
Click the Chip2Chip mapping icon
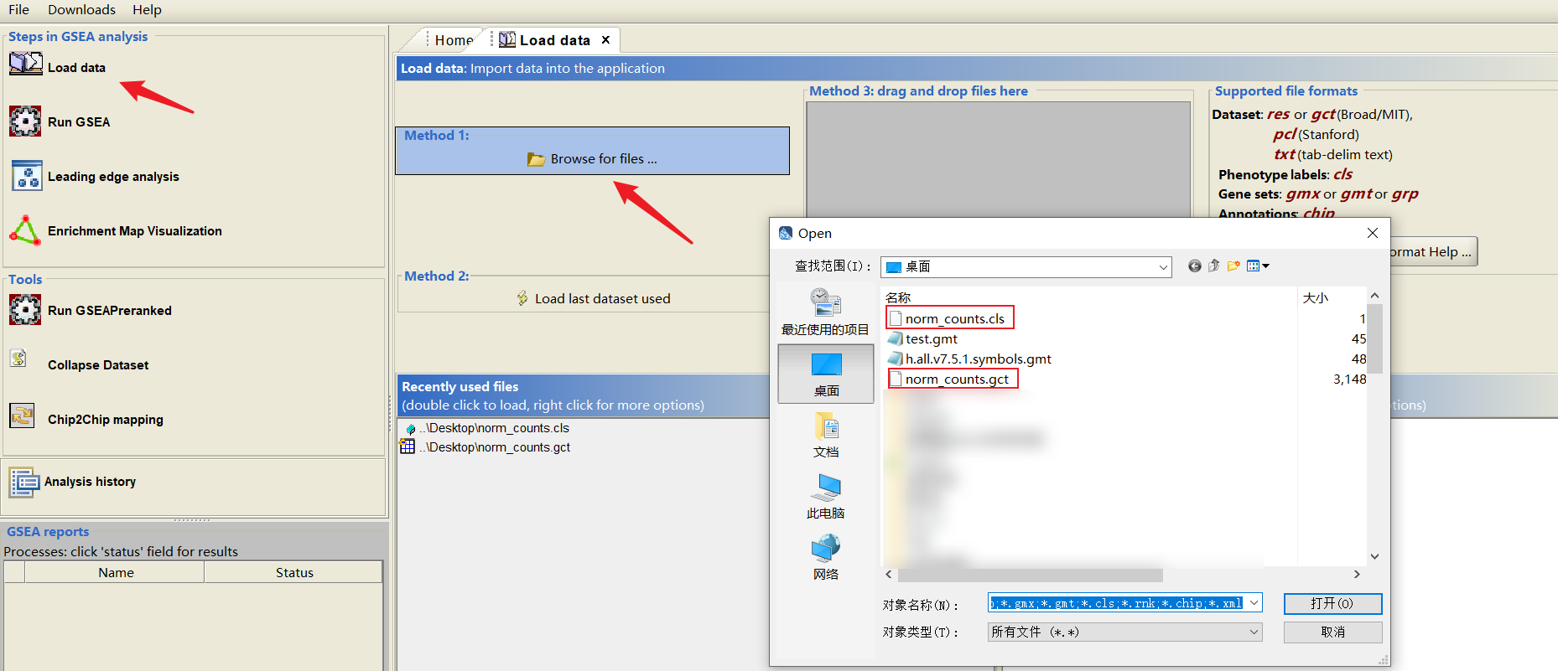tap(22, 416)
